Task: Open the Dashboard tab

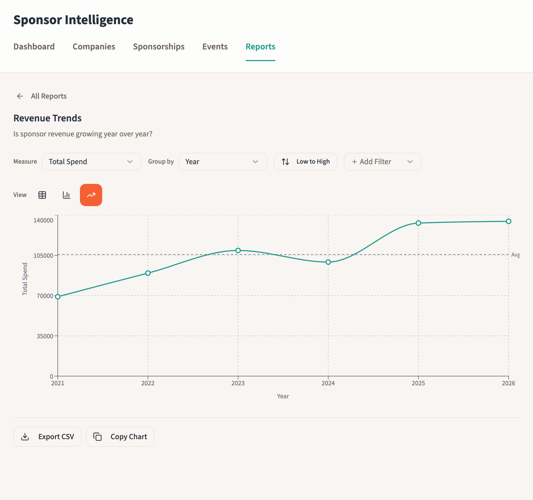Action: pyautogui.click(x=34, y=46)
